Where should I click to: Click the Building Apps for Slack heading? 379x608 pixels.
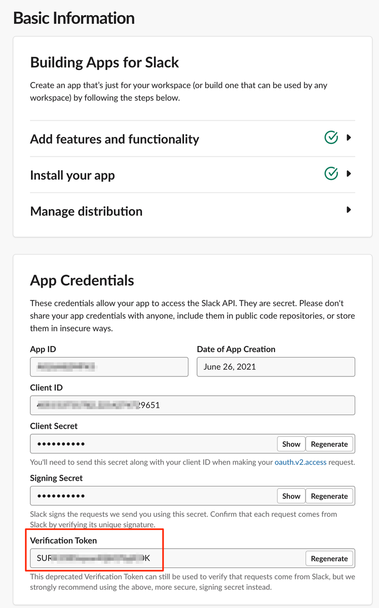click(x=105, y=63)
